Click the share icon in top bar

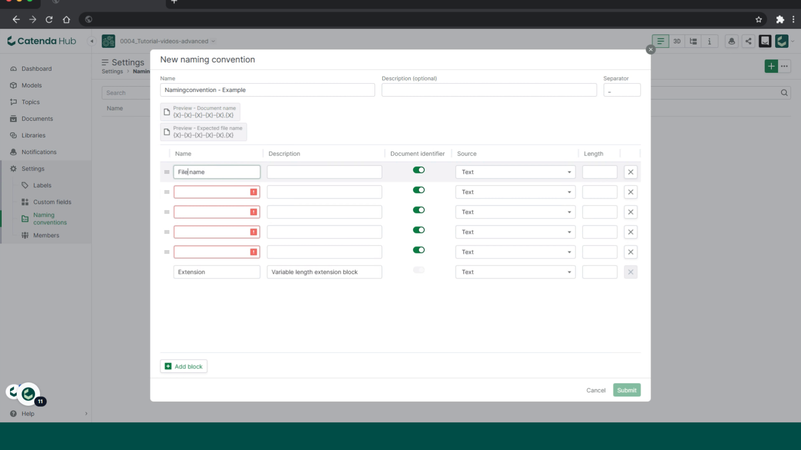coord(748,41)
